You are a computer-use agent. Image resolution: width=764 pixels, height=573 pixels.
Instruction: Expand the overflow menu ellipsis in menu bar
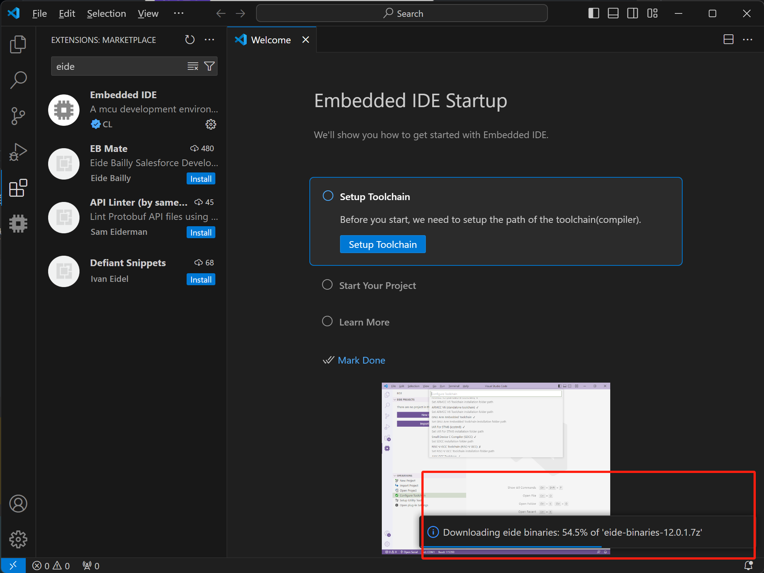click(179, 13)
